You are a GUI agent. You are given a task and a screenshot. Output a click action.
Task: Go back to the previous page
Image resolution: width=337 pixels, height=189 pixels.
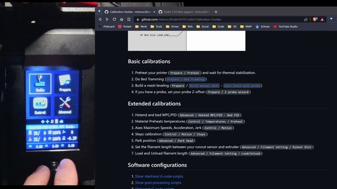click(x=100, y=19)
